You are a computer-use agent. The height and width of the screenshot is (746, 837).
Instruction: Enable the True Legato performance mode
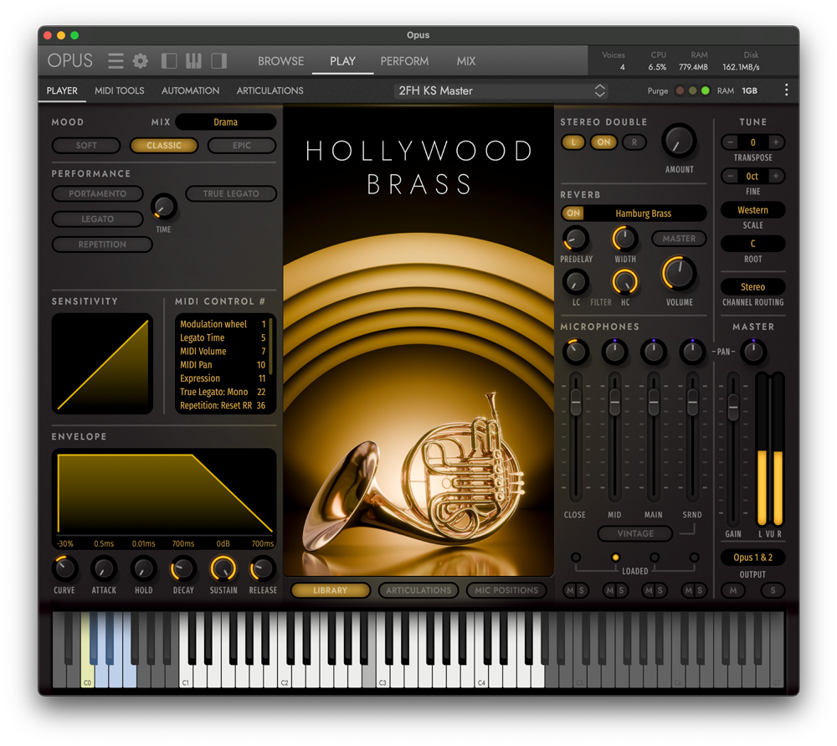point(230,193)
